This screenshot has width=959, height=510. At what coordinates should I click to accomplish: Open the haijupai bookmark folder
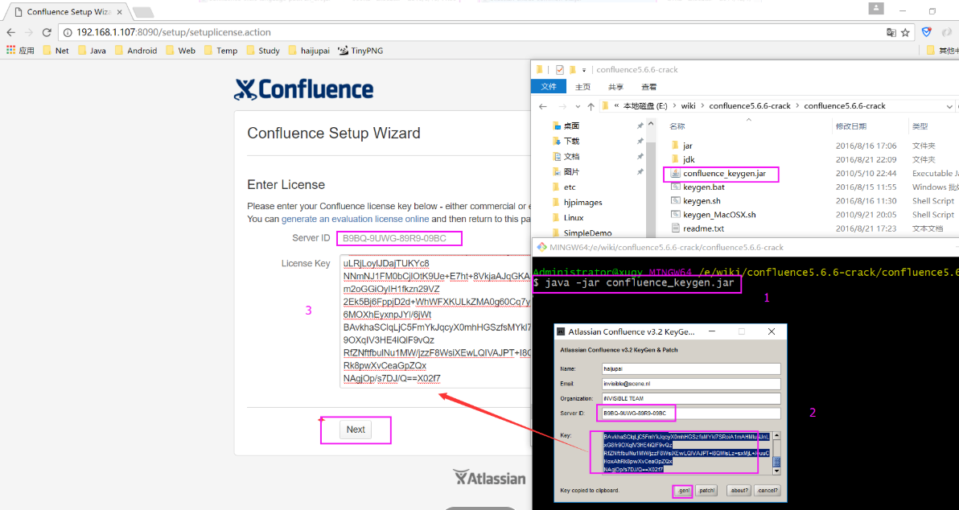309,51
